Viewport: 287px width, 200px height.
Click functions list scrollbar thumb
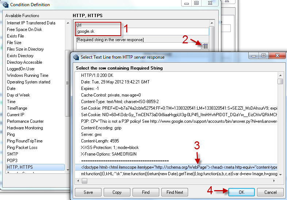[x=68, y=83]
